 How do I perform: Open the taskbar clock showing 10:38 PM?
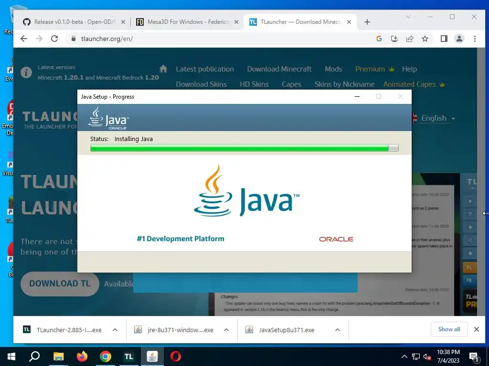point(448,356)
